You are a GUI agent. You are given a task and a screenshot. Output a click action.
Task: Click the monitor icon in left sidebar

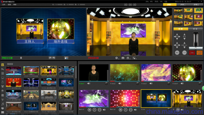click(2, 78)
